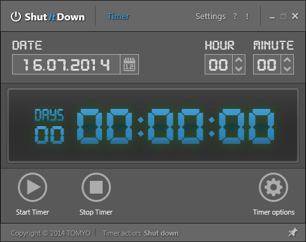Click the Stop Timer label
Screen dimensions: 306x242
(x=96, y=212)
